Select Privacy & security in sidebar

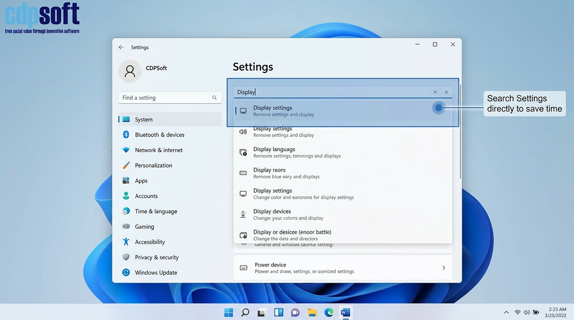(156, 257)
